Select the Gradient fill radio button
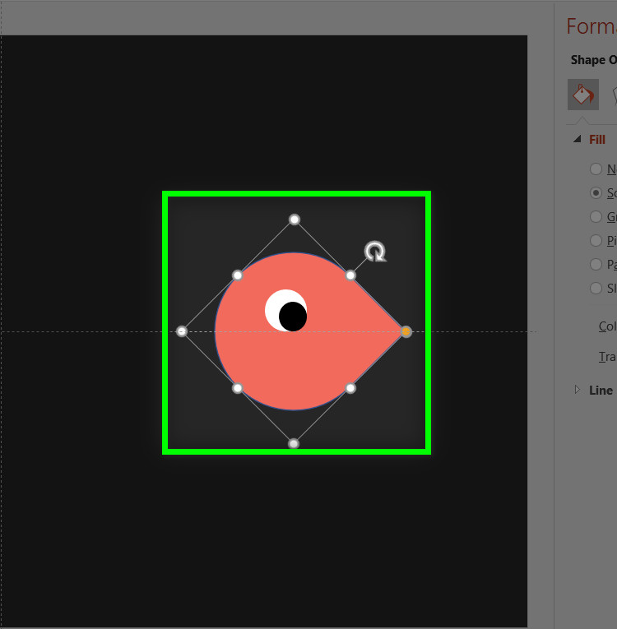617x629 pixels. (596, 217)
